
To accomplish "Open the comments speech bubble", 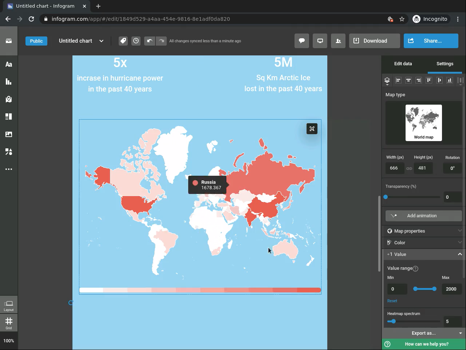I will coord(302,41).
